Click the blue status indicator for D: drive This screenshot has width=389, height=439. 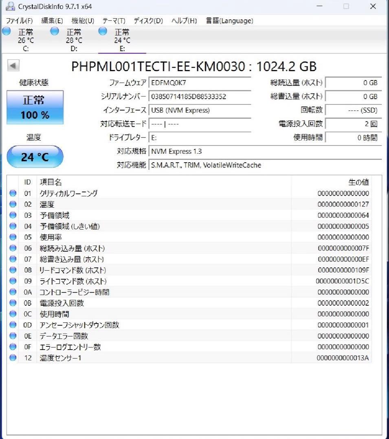click(54, 31)
